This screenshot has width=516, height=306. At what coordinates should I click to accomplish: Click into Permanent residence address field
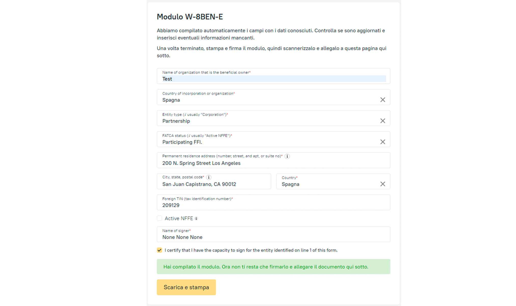coord(273,163)
